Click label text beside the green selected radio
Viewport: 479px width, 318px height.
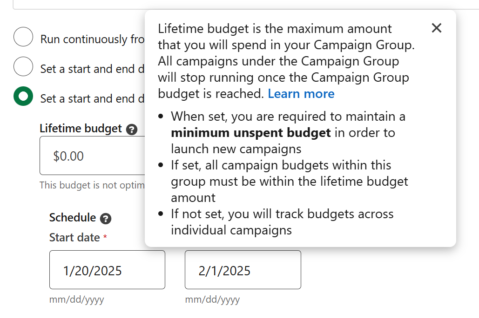tap(92, 99)
